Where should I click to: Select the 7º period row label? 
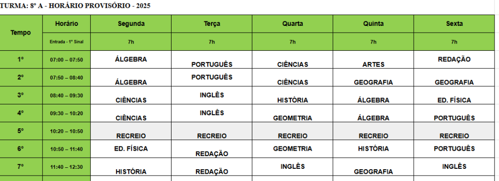click(21, 167)
